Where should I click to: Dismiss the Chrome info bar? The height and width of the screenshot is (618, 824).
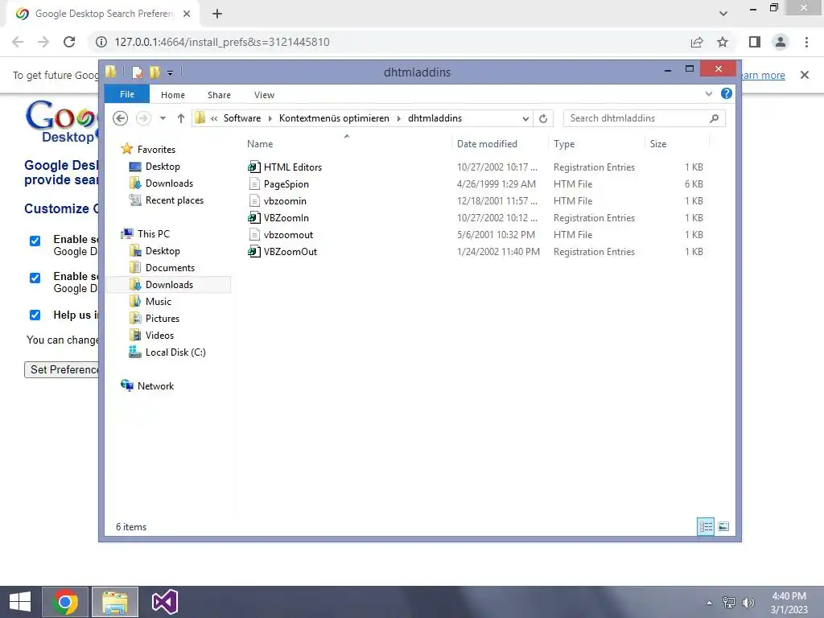tap(805, 75)
